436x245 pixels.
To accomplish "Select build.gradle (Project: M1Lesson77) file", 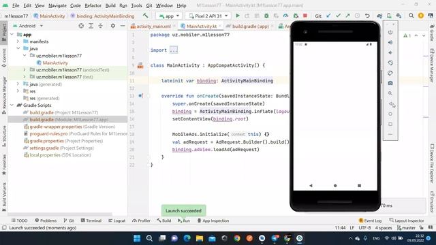I will click(64, 112).
